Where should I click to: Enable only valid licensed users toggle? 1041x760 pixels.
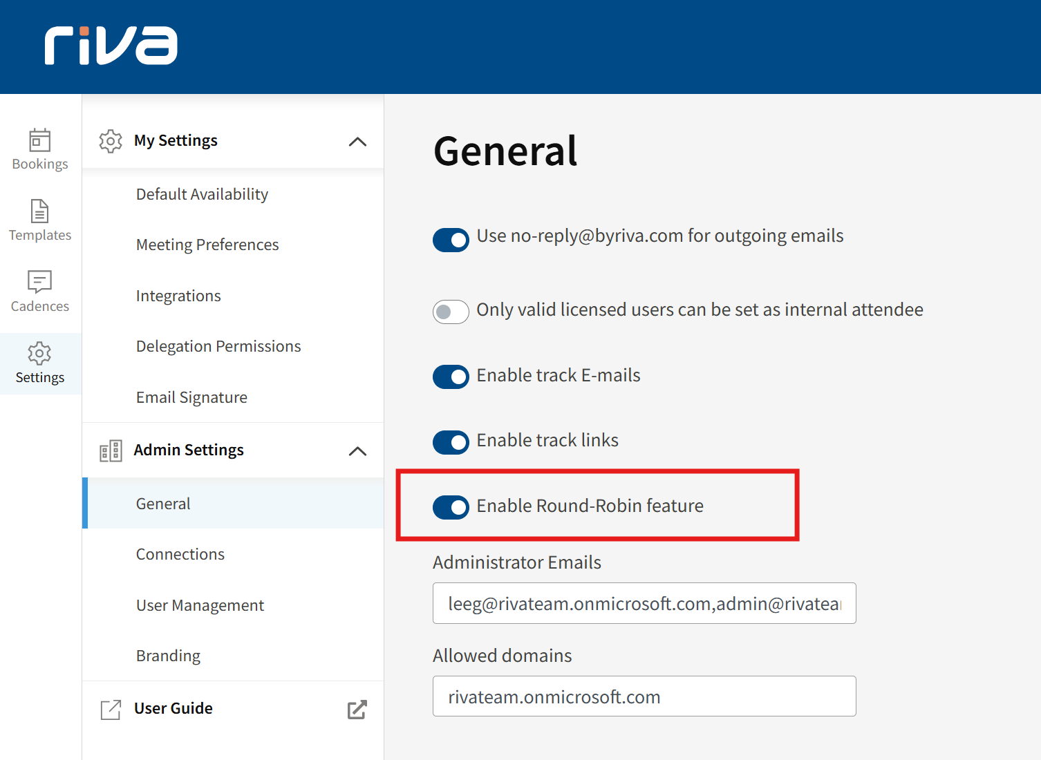tap(451, 312)
